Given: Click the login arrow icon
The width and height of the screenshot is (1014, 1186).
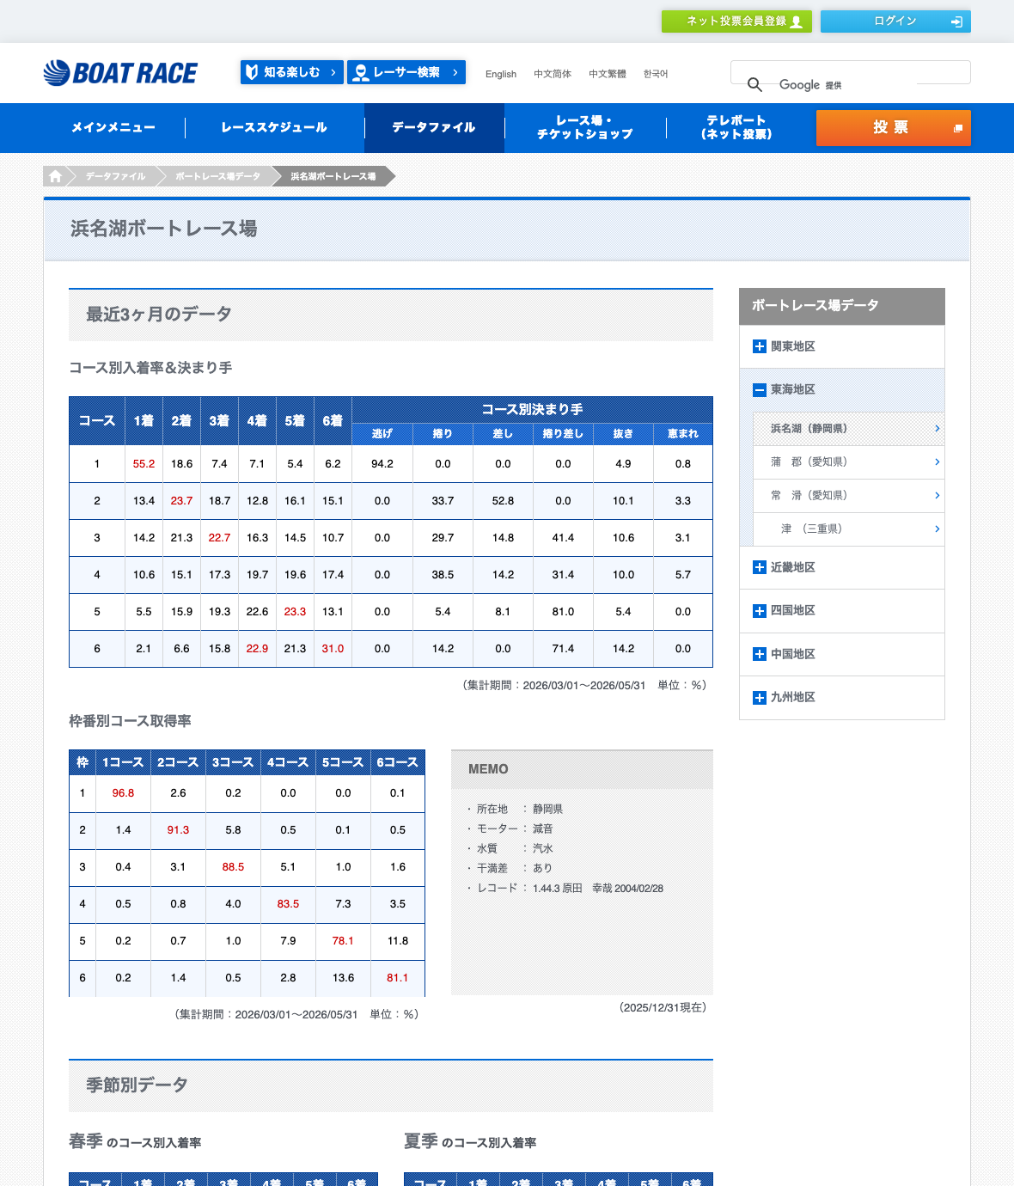Looking at the screenshot, I should 956,21.
